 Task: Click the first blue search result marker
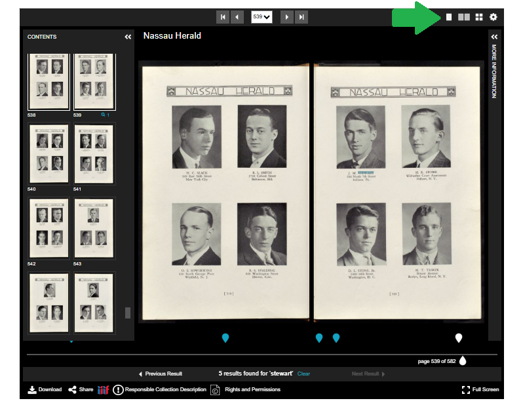point(225,338)
